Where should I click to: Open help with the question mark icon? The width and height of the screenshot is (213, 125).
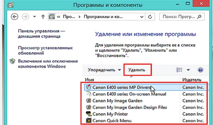pyautogui.click(x=201, y=70)
